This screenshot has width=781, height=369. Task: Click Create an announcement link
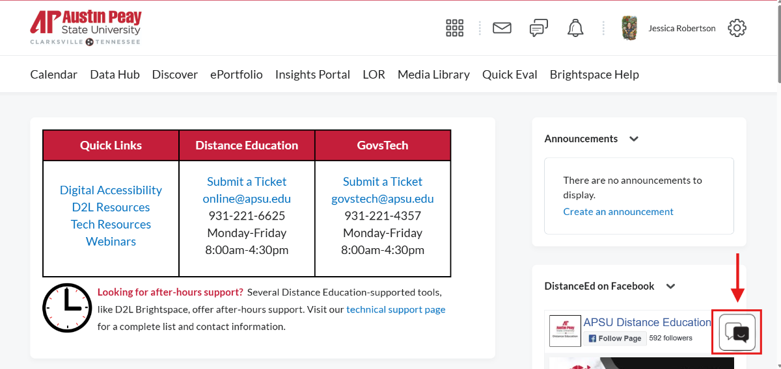pyautogui.click(x=618, y=211)
